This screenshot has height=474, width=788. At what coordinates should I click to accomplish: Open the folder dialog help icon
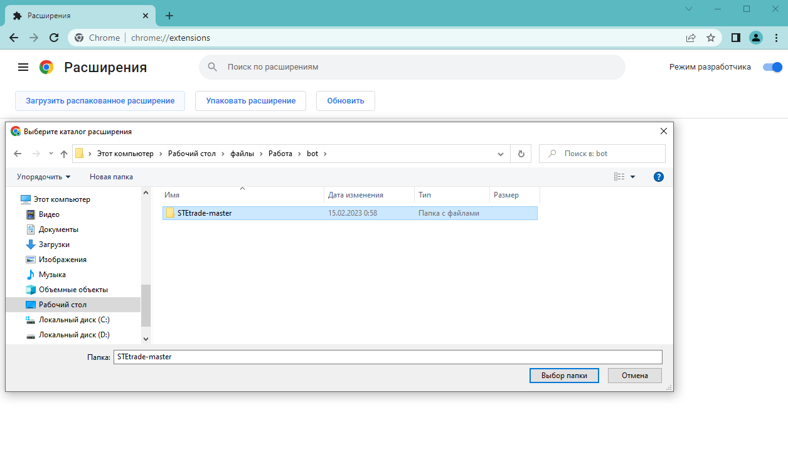click(659, 177)
